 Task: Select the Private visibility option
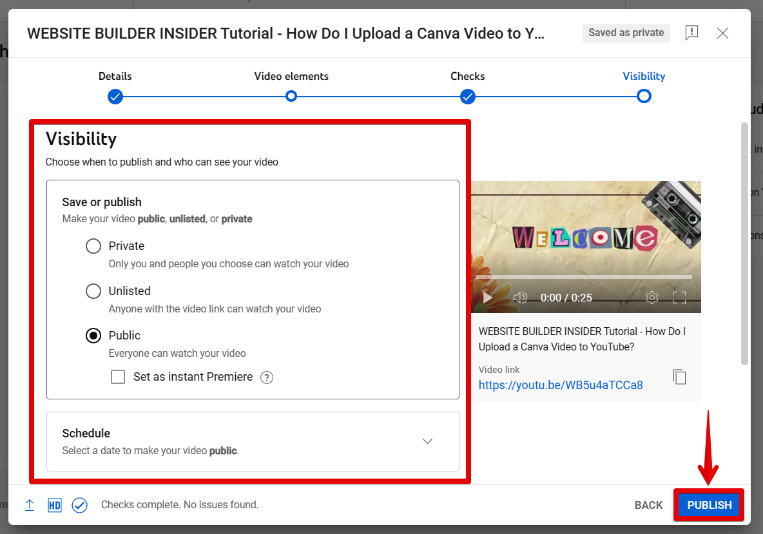[93, 246]
